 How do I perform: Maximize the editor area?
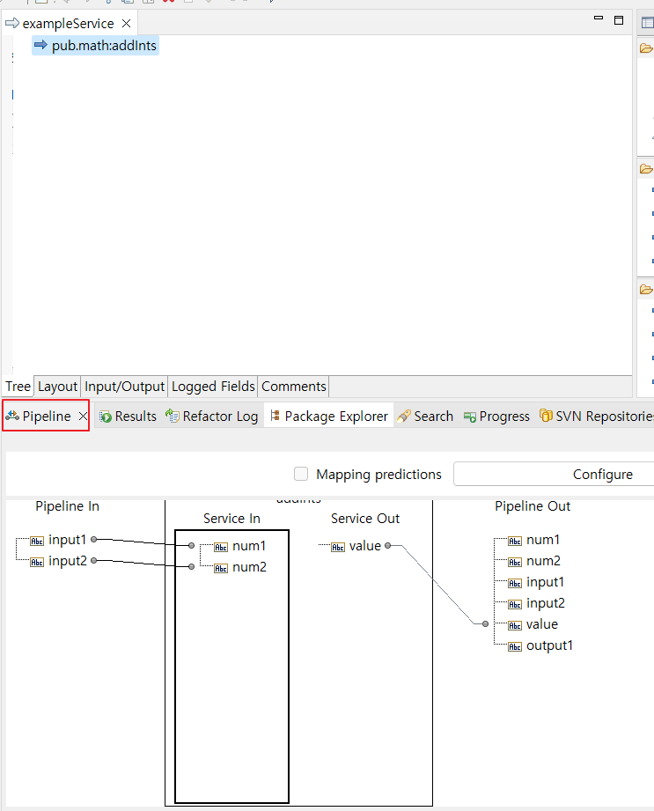[x=618, y=20]
